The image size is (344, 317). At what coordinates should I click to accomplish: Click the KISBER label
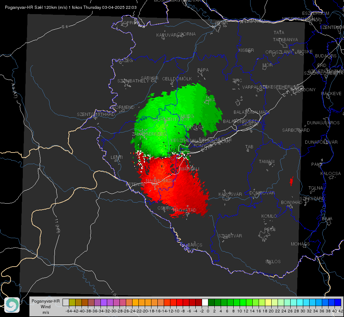246,50
